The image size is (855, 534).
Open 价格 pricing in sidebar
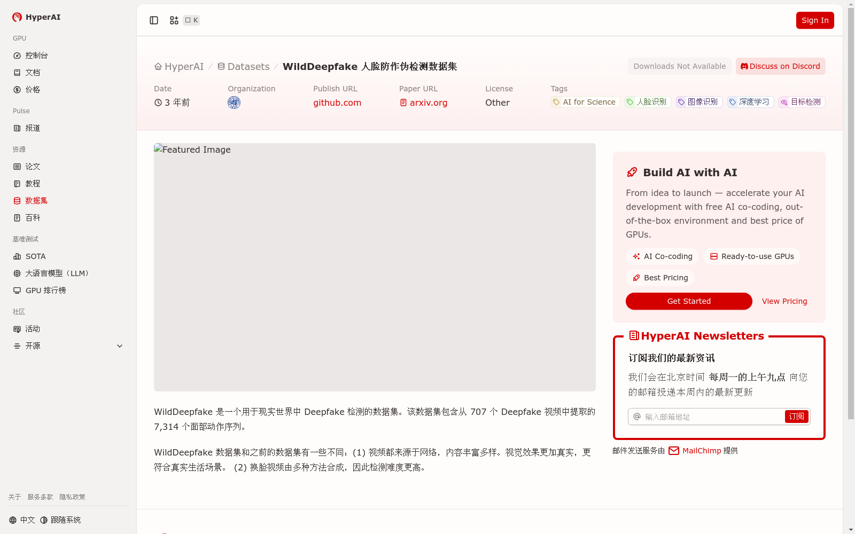click(68, 90)
